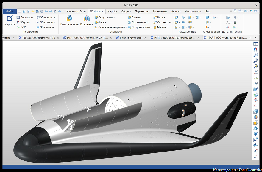The height and width of the screenshot is (172, 262).
Task: Open the Чертить sketch tool
Action: [10, 21]
